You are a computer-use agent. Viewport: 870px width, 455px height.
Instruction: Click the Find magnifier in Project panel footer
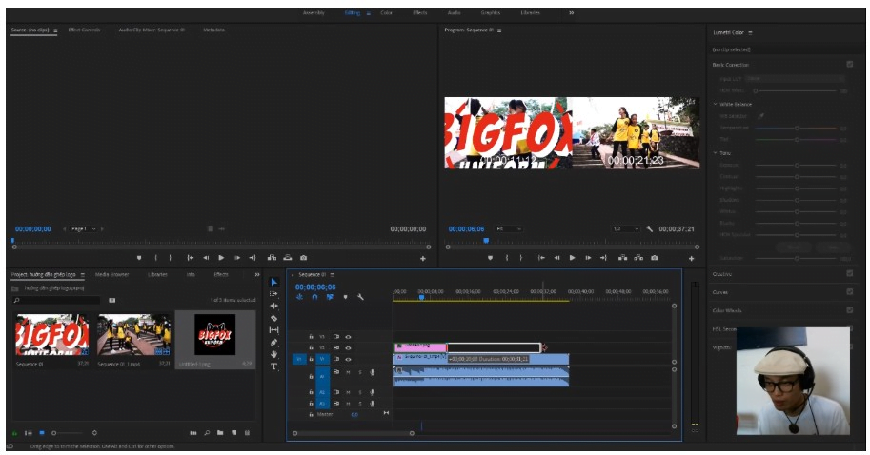(207, 433)
